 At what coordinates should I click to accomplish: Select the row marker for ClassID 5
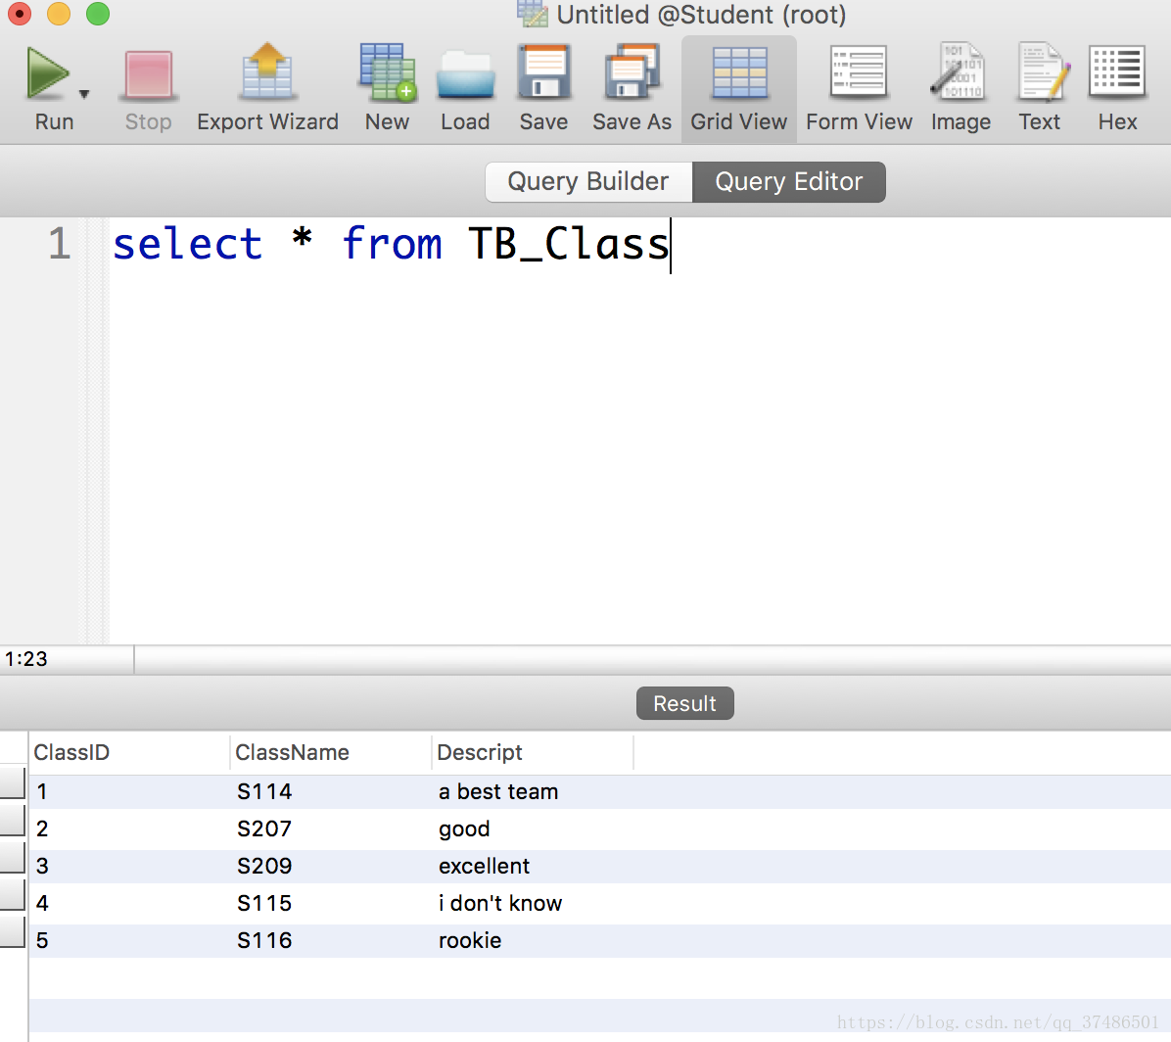(x=13, y=932)
